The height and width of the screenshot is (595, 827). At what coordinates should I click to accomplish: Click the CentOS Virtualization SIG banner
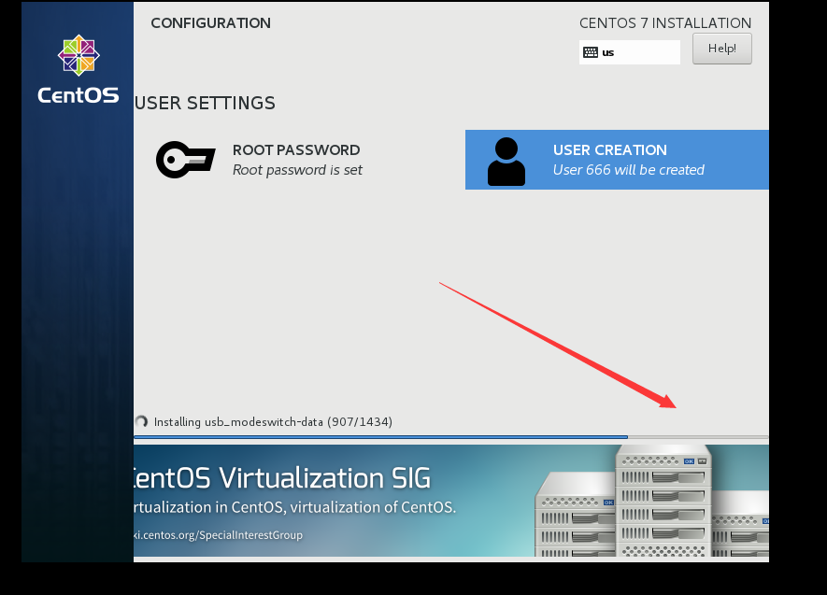(x=451, y=501)
